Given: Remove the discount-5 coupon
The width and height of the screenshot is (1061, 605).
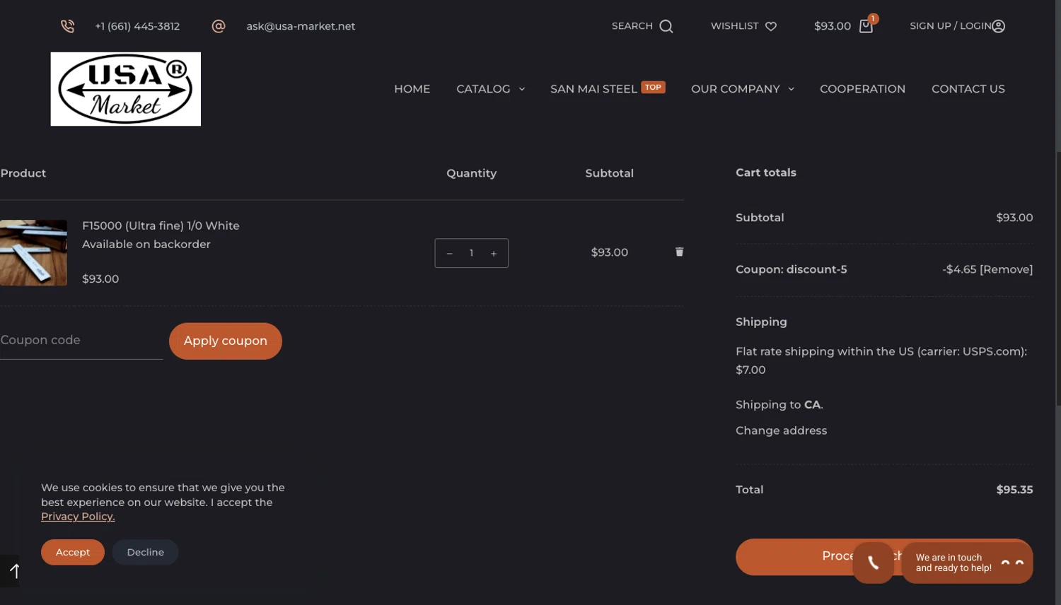Looking at the screenshot, I should coord(1006,269).
